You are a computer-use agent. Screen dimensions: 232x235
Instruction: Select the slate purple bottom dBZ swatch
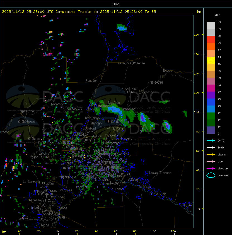point(211,130)
